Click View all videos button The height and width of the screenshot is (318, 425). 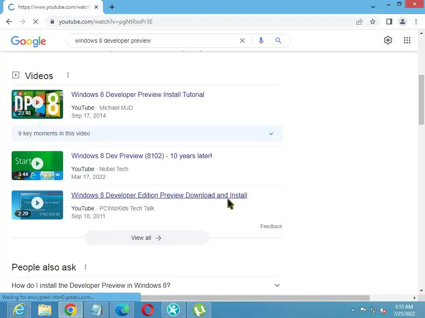[147, 238]
